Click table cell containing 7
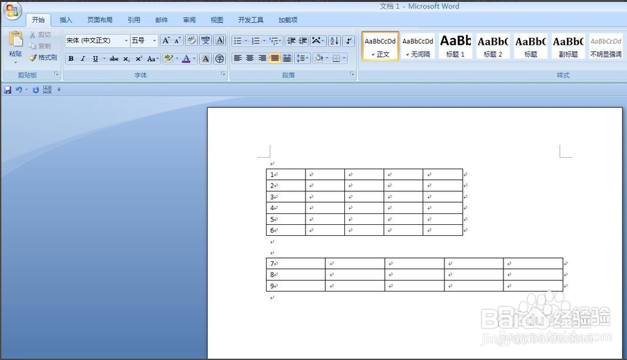 [x=296, y=263]
